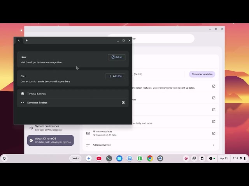Click the Desk 1 button on shelf
Screen dimensions: 249x186
(x=75, y=158)
